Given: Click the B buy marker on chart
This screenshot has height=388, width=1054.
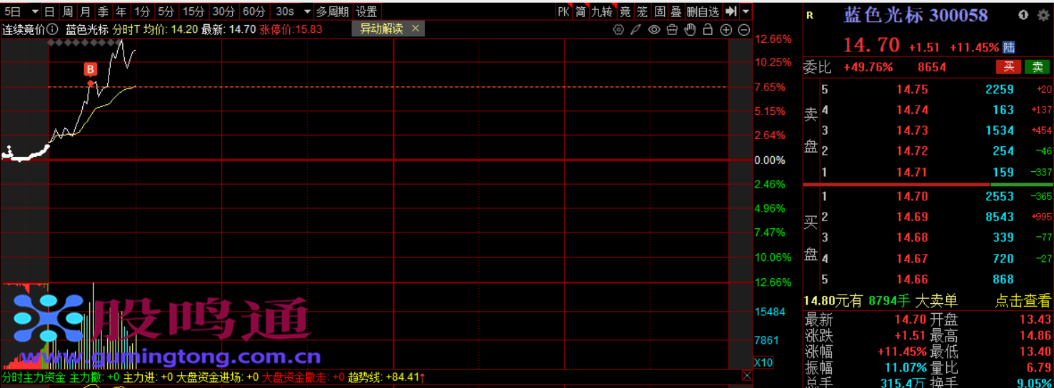Looking at the screenshot, I should point(91,69).
